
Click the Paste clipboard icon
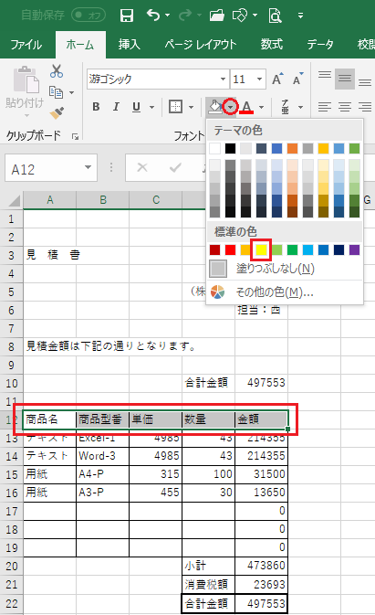(x=26, y=80)
